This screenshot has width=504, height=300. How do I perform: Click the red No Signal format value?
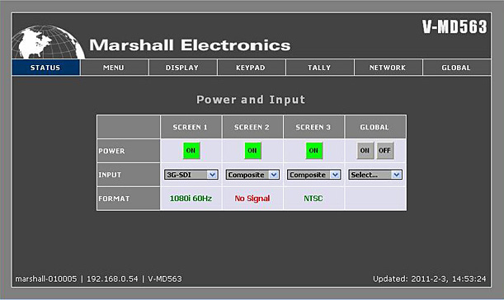tap(252, 199)
